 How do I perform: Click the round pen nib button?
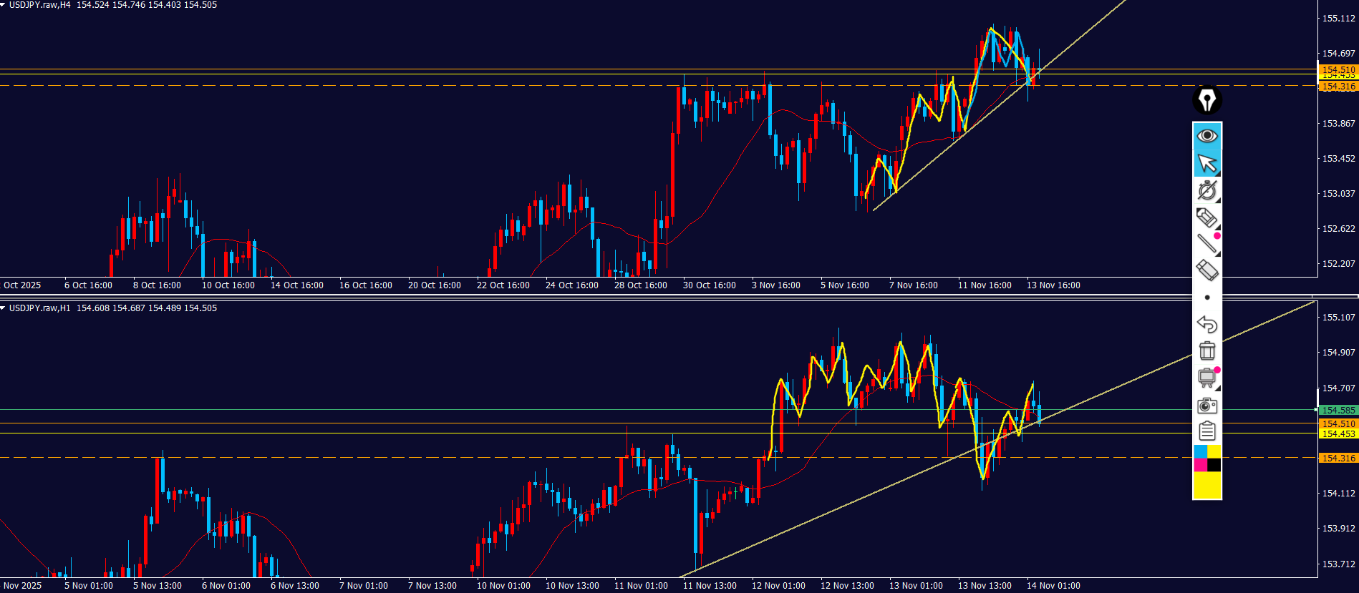pyautogui.click(x=1207, y=100)
